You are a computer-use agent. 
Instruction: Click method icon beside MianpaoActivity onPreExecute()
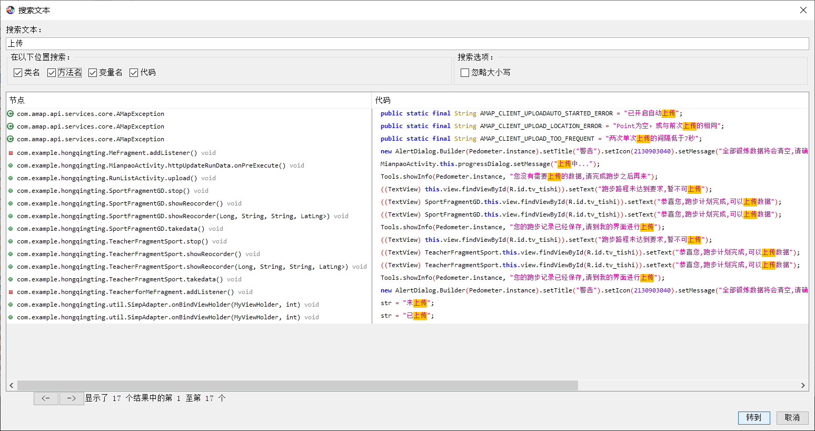click(x=11, y=165)
